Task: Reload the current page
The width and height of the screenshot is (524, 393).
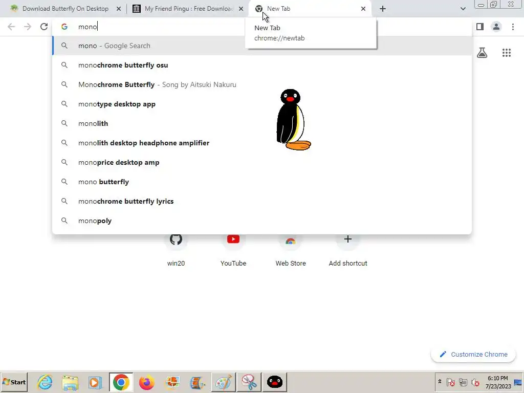Action: [44, 27]
